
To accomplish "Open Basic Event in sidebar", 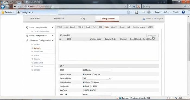I will [x=38, y=63].
